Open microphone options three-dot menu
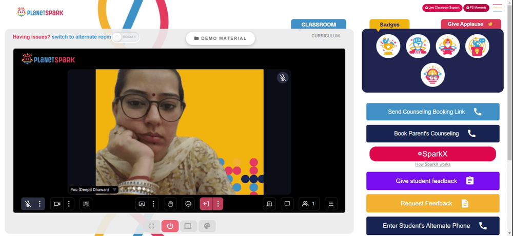The image size is (513, 236). click(40, 204)
